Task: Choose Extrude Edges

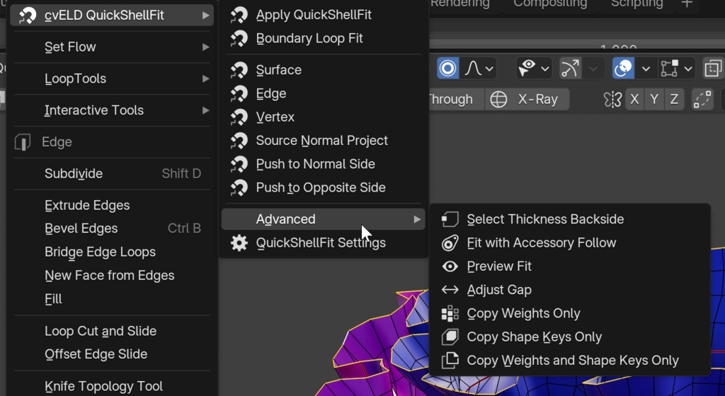Action: pos(113,205)
